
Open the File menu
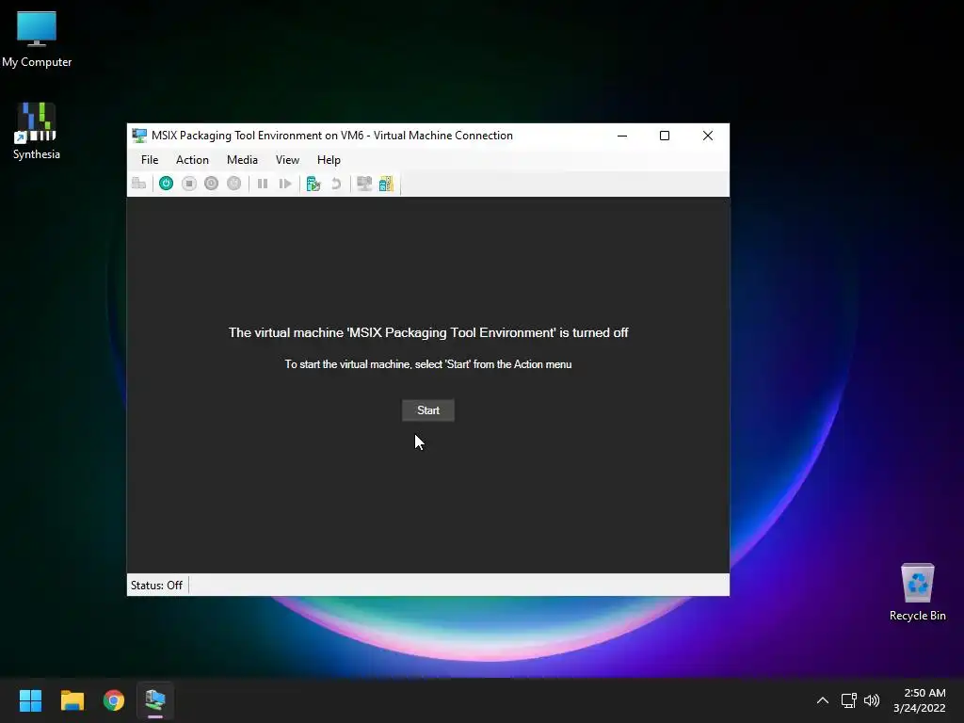(x=150, y=160)
